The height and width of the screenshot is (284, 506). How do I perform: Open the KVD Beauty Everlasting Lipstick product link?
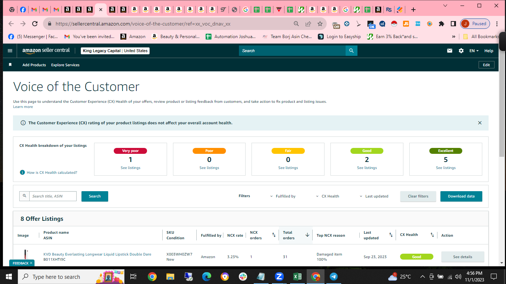pyautogui.click(x=97, y=254)
